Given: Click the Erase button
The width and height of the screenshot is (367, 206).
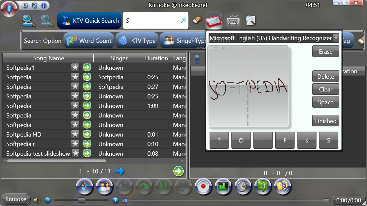Looking at the screenshot, I should point(325,51).
